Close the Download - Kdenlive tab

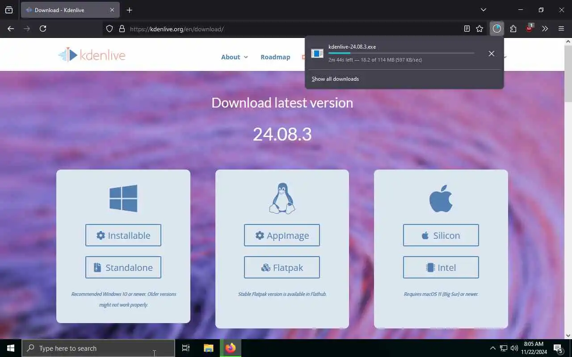pyautogui.click(x=112, y=10)
